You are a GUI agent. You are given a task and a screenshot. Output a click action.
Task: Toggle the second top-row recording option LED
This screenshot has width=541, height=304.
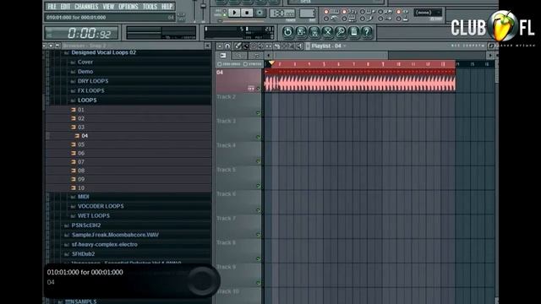click(x=344, y=12)
